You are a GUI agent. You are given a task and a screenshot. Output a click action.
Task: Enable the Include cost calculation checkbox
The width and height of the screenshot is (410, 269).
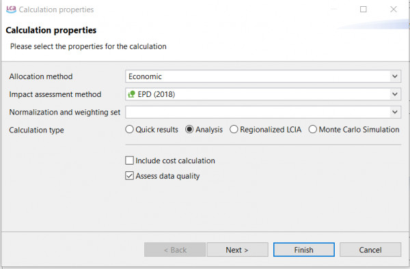129,160
